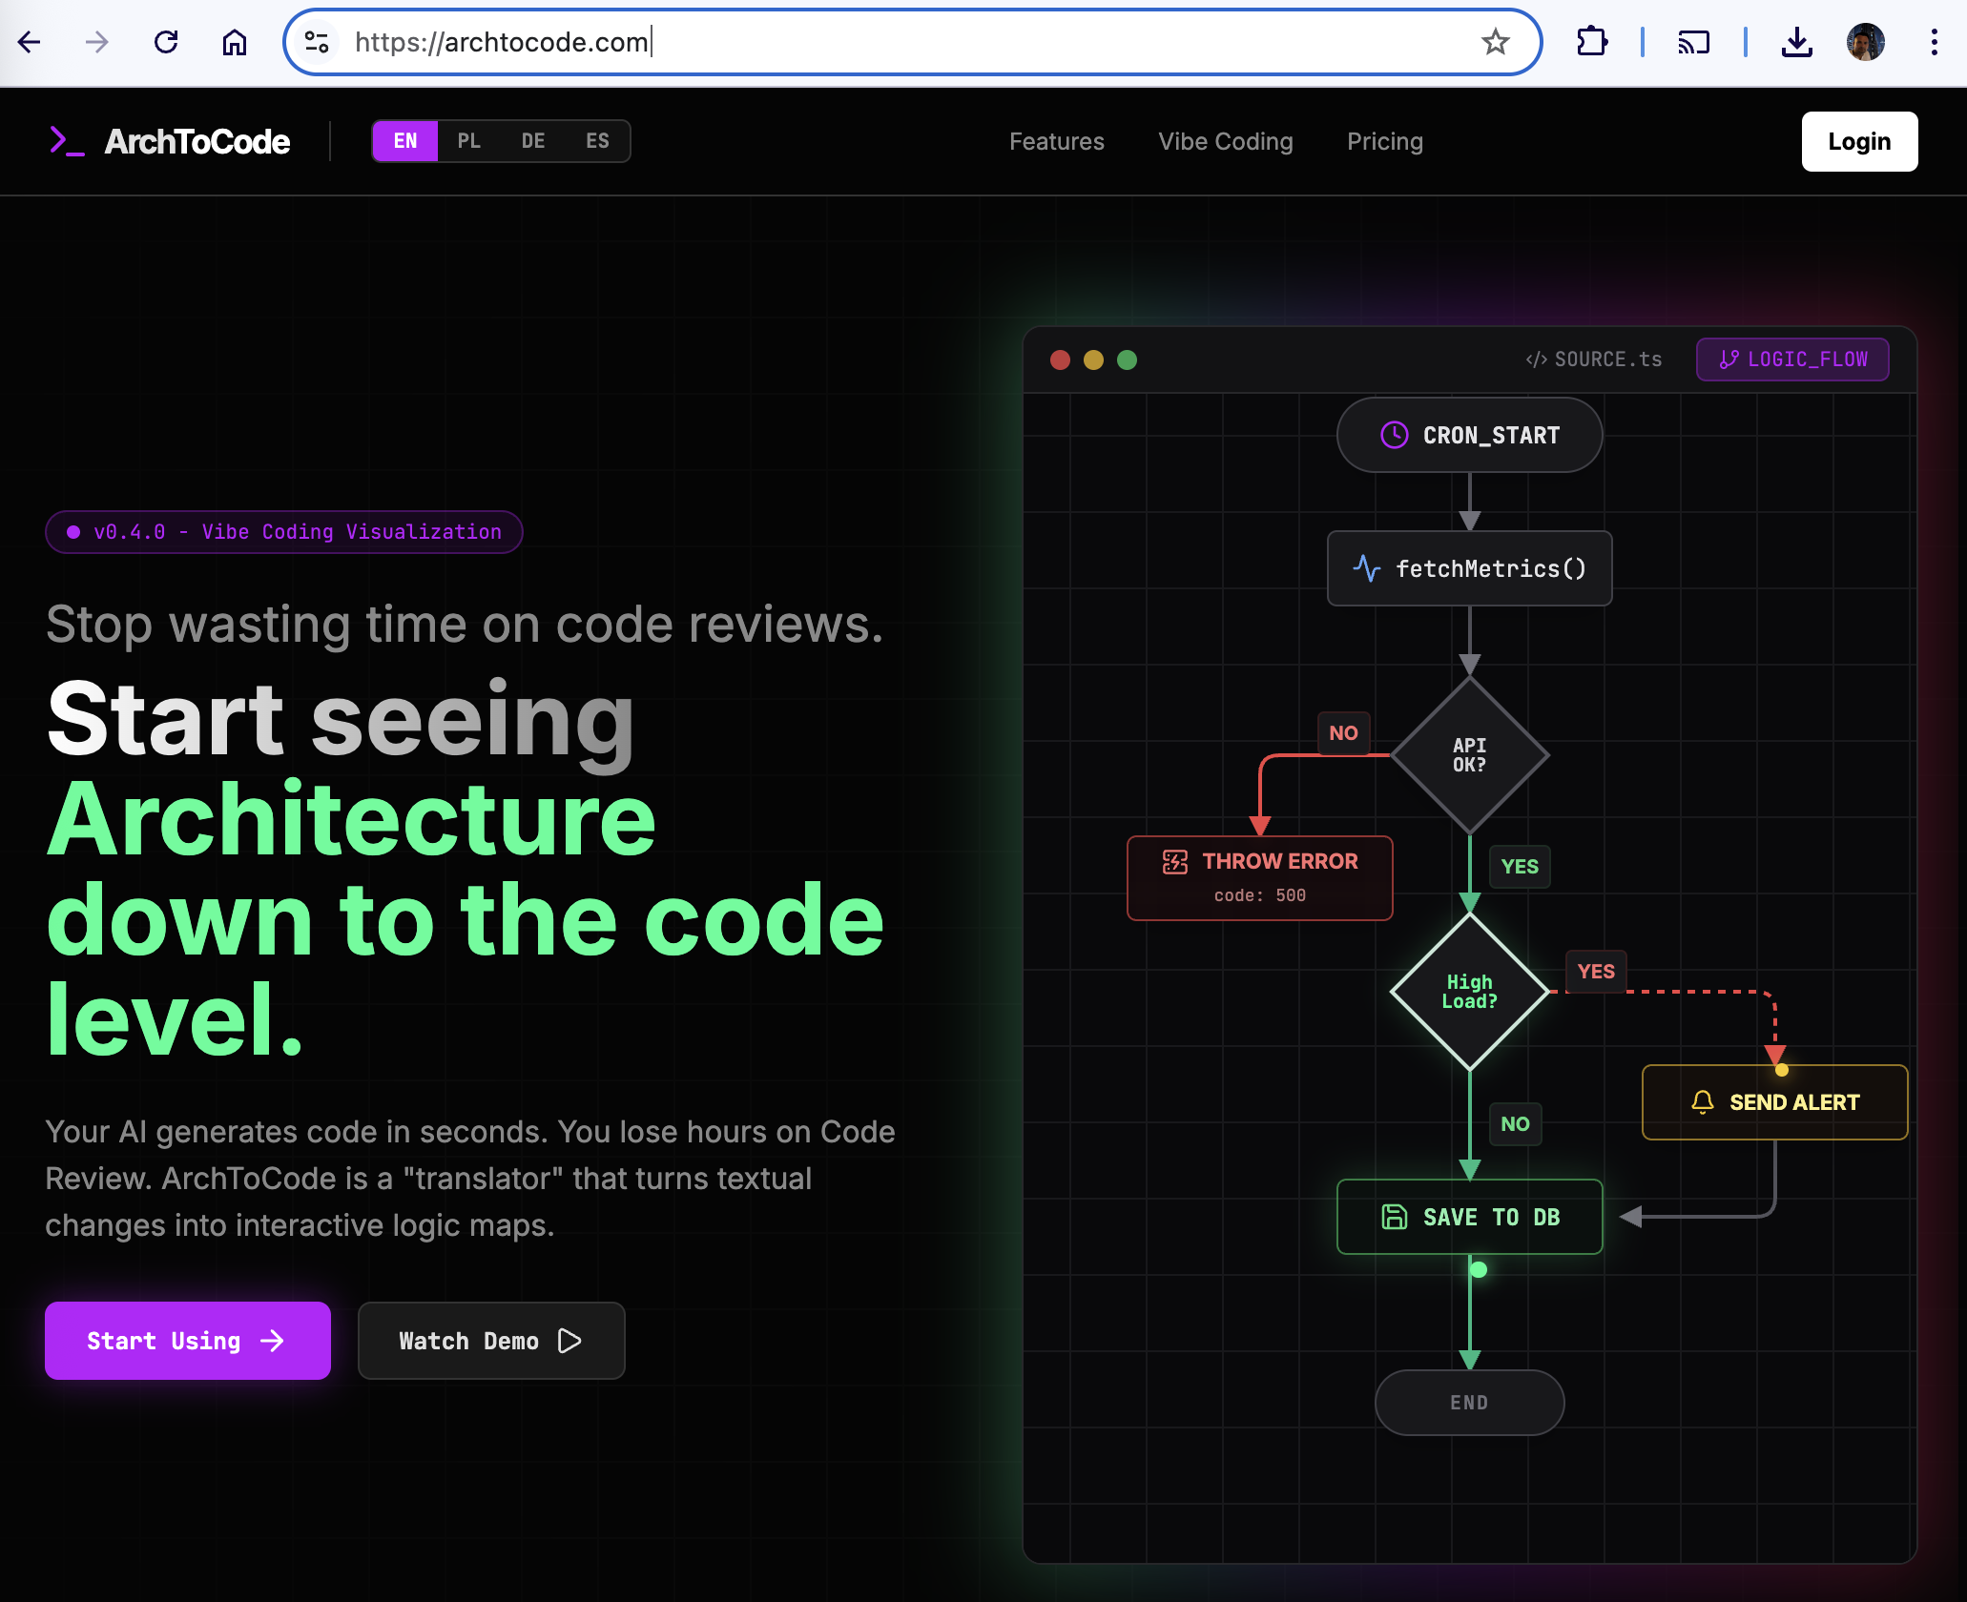Click the save disk icon in SAVE TO DB node

tap(1394, 1217)
